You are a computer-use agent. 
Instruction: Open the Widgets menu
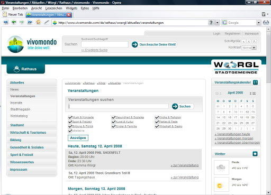[71, 8]
